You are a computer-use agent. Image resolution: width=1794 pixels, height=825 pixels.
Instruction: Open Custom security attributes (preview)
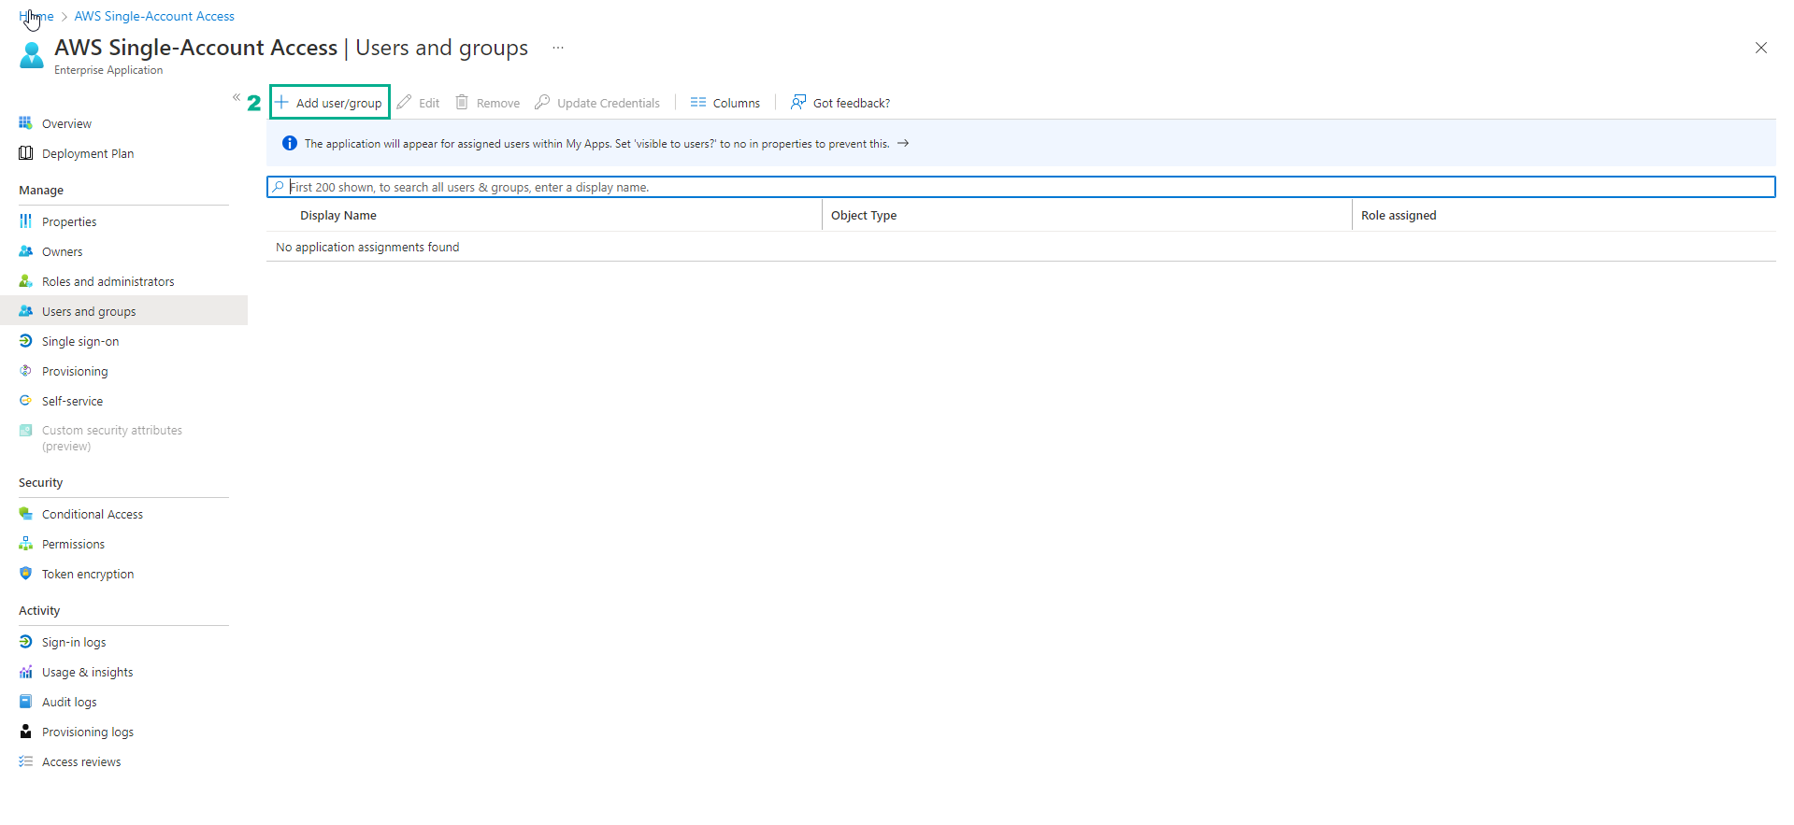112,438
